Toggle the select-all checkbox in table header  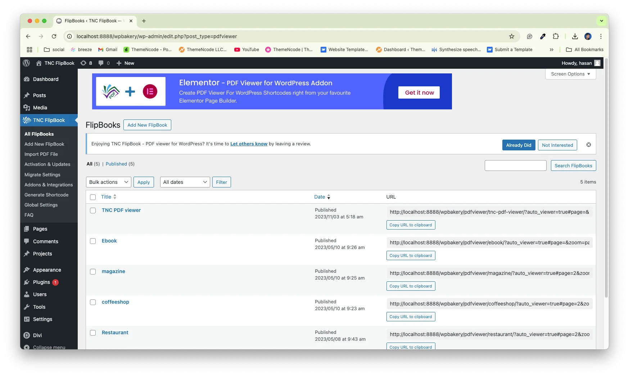coord(93,197)
